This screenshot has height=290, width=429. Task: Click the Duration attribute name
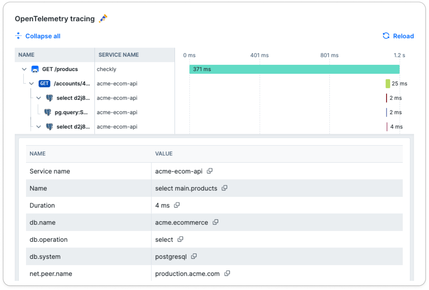click(x=42, y=206)
